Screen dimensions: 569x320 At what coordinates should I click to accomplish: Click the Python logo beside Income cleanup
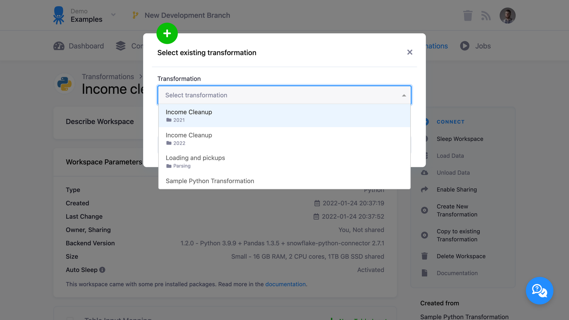pos(64,83)
